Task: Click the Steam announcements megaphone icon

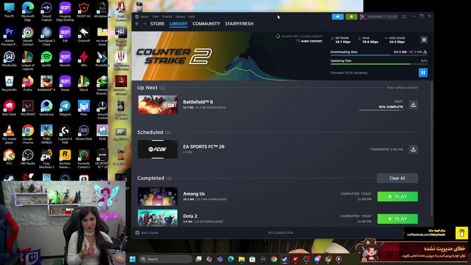Action: point(337,17)
